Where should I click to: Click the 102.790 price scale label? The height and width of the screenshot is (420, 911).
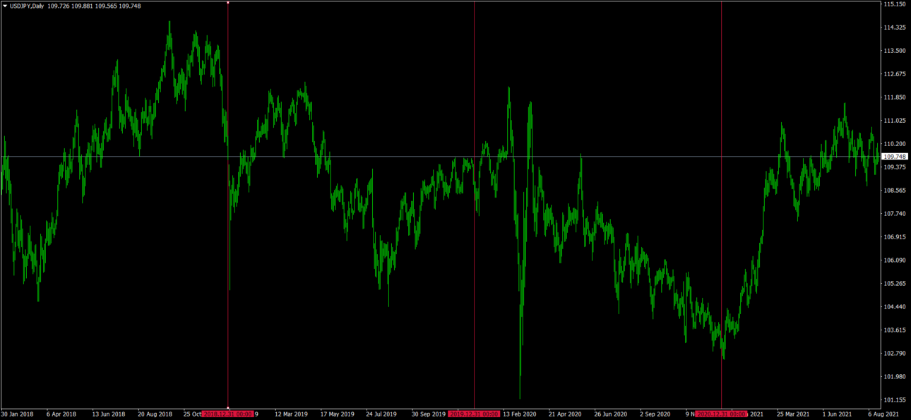(x=894, y=354)
